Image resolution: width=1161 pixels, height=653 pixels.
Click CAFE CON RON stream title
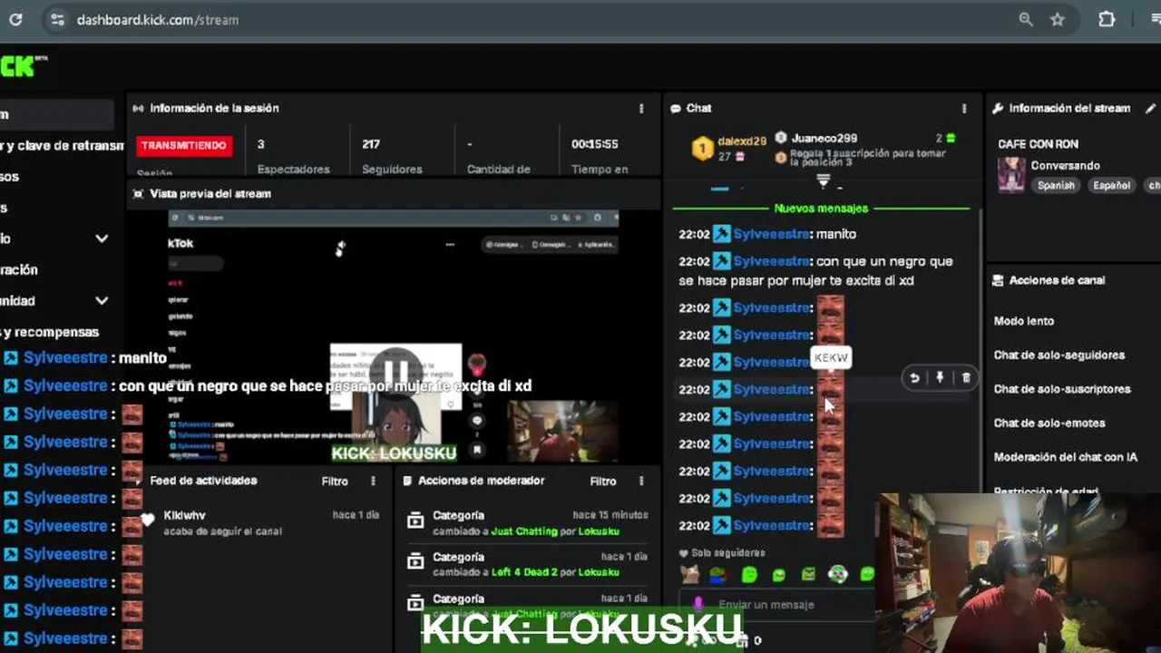(x=1038, y=144)
